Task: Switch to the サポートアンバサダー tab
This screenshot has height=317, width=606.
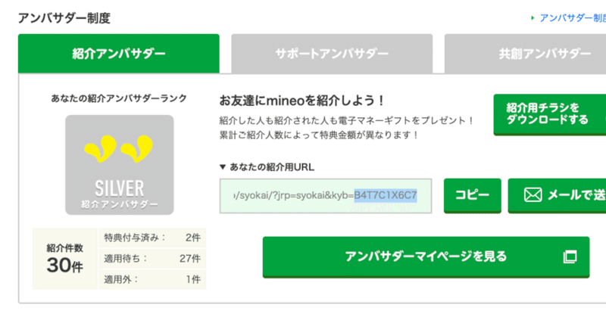Action: point(332,54)
